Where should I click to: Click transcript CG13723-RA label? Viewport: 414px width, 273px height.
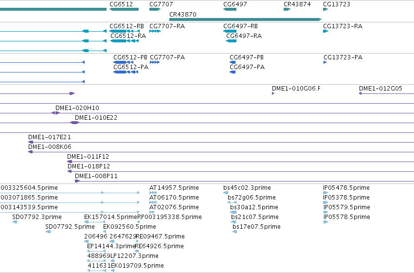click(x=342, y=26)
